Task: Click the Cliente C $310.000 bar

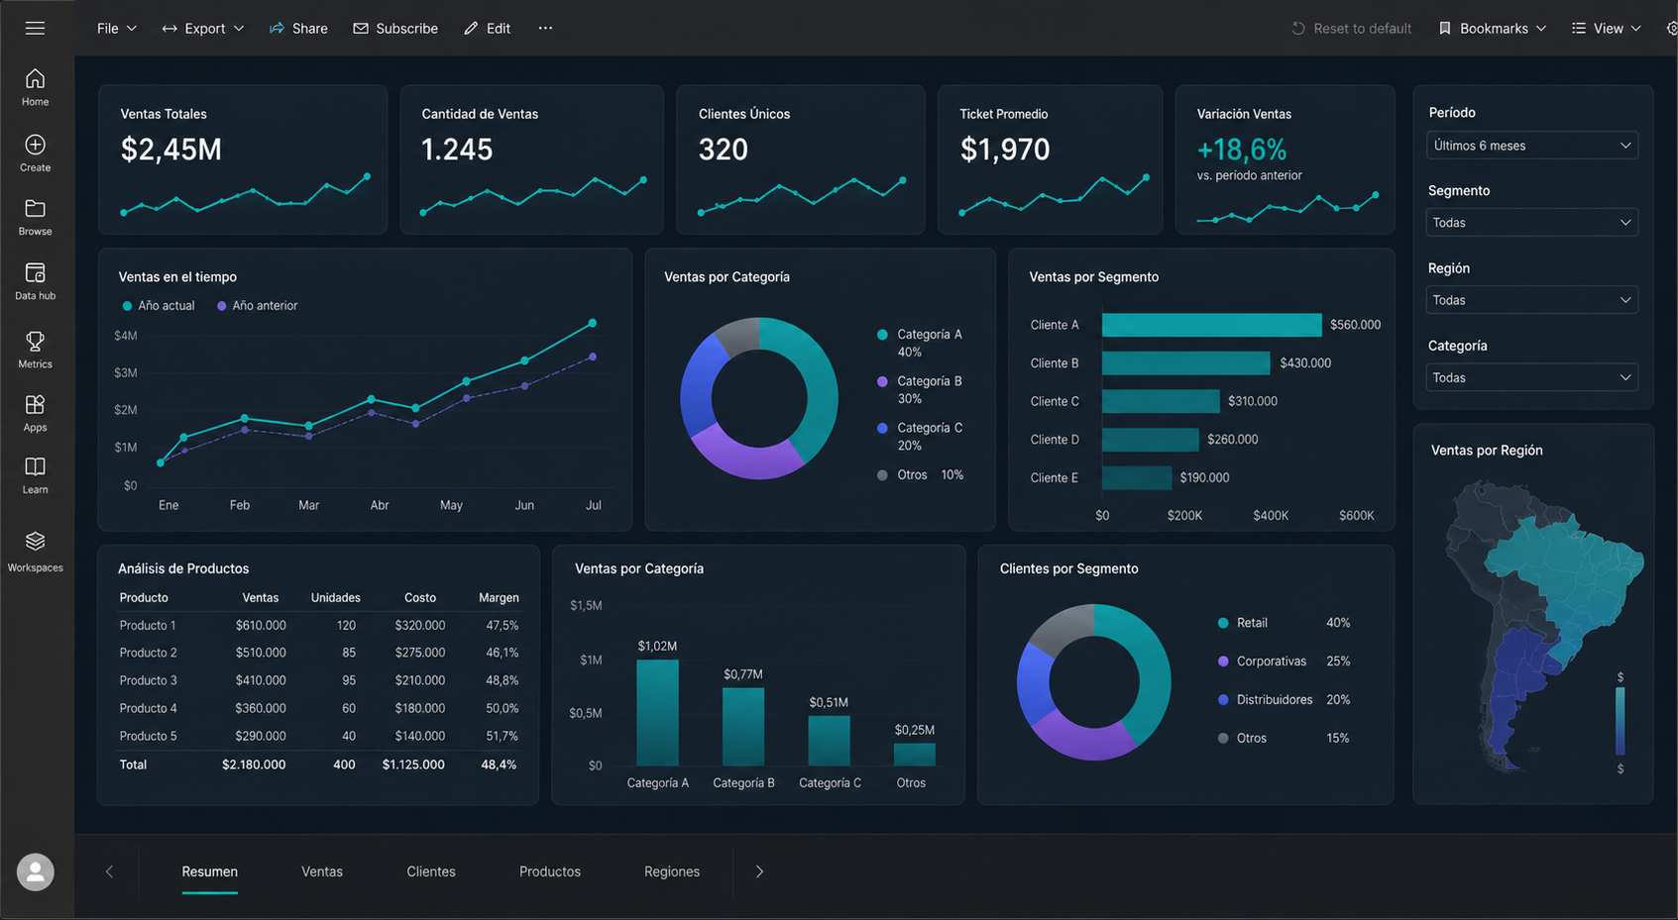Action: [x=1161, y=401]
